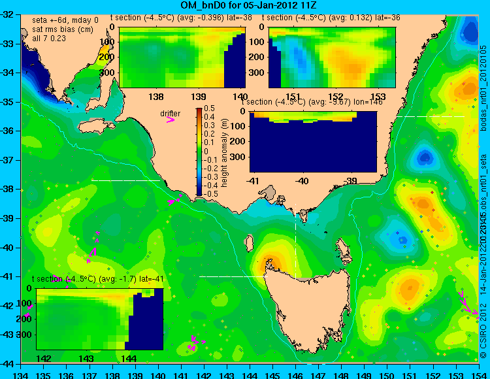Click the white dashed section line at latitude -38
490x379 pixels.
(125, 180)
